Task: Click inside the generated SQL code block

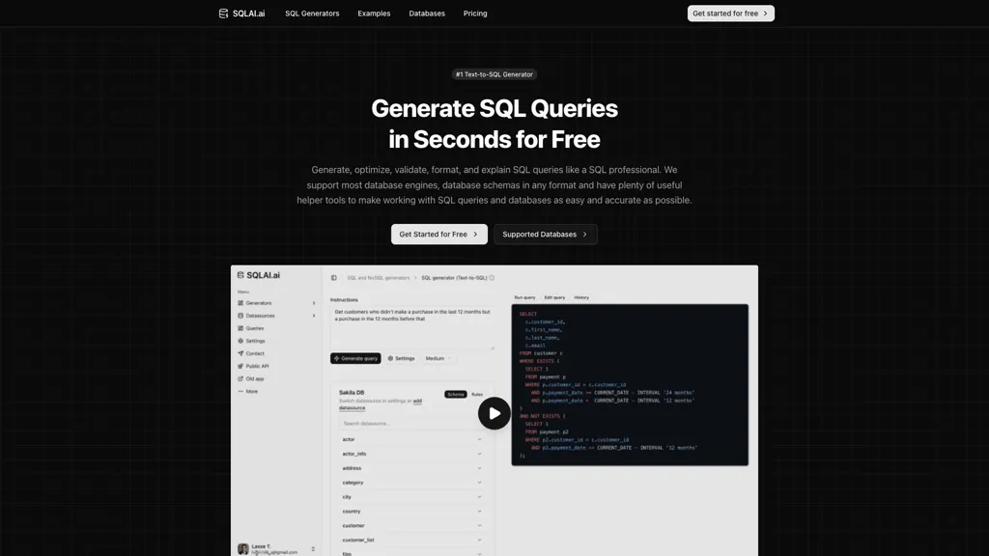Action: 630,384
